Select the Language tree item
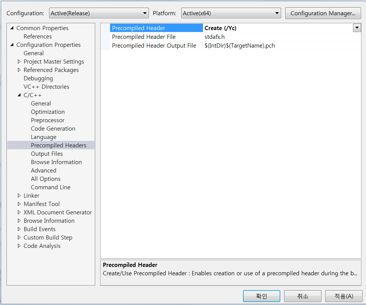 44,137
